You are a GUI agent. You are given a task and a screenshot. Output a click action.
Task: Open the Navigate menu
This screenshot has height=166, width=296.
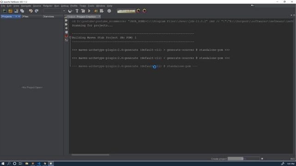(x=26, y=6)
